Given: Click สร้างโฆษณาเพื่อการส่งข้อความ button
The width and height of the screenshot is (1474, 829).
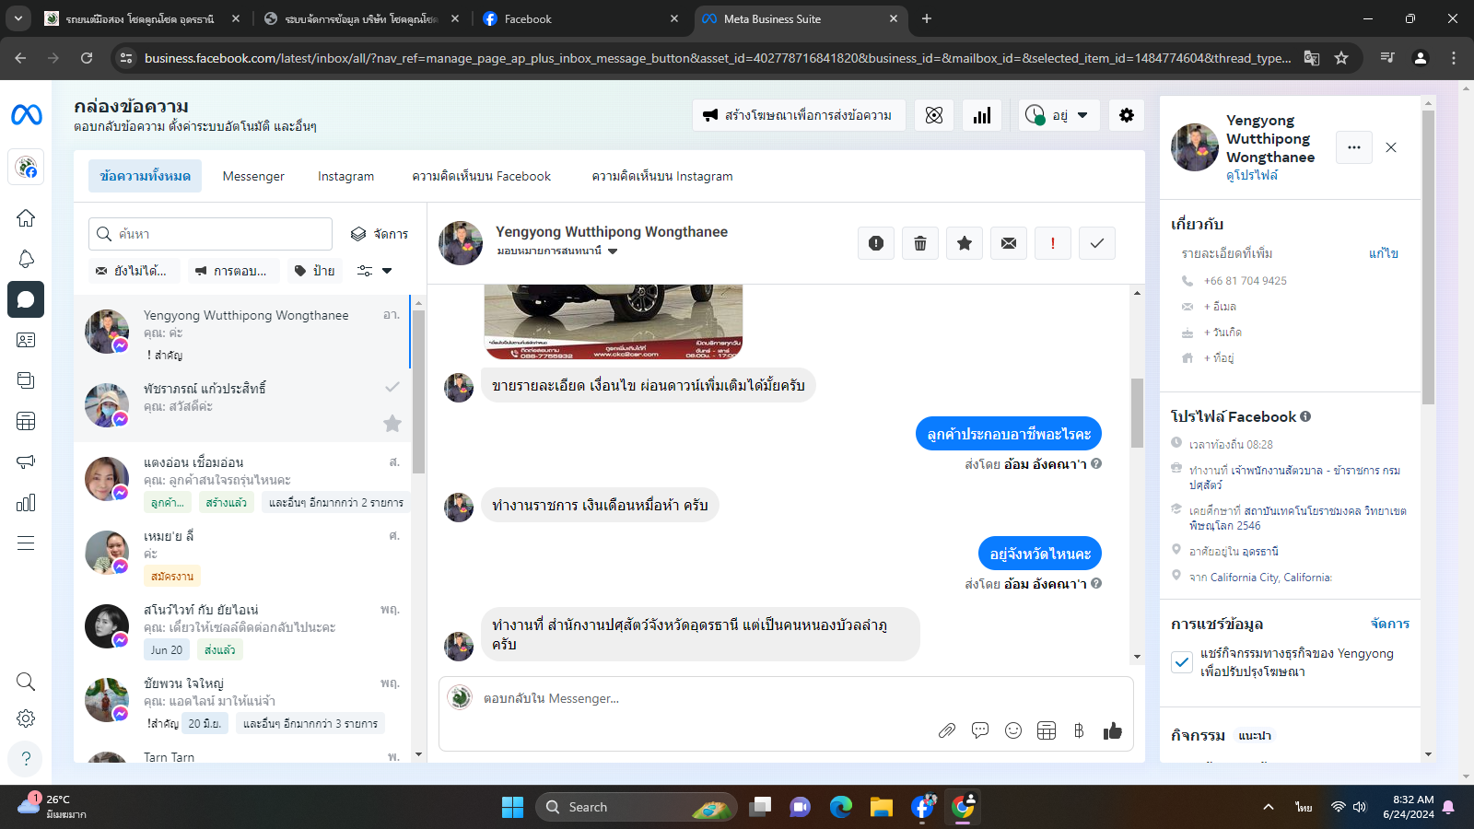Looking at the screenshot, I should 799,115.
